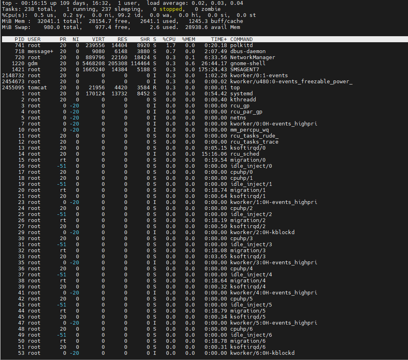Click the rcu_tasks_trace command
The height and width of the screenshot is (360, 408).
pyautogui.click(x=254, y=142)
